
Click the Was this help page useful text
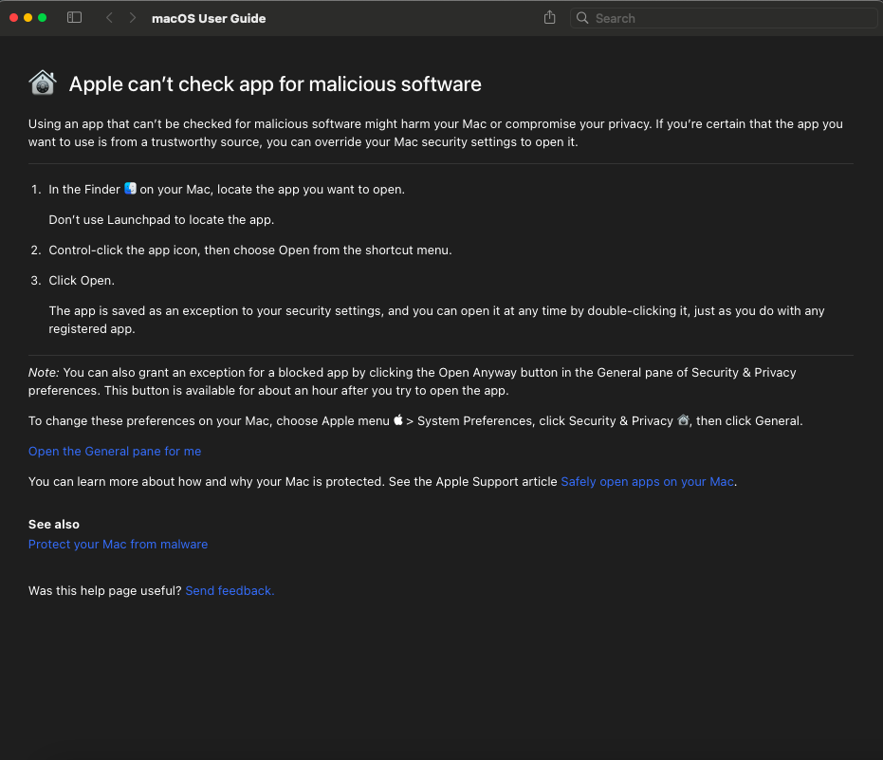point(104,590)
